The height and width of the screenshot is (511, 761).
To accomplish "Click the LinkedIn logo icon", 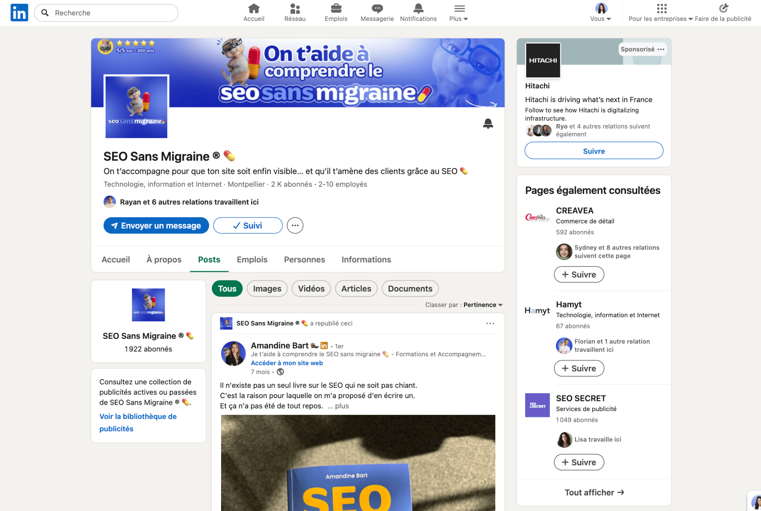I will [19, 13].
